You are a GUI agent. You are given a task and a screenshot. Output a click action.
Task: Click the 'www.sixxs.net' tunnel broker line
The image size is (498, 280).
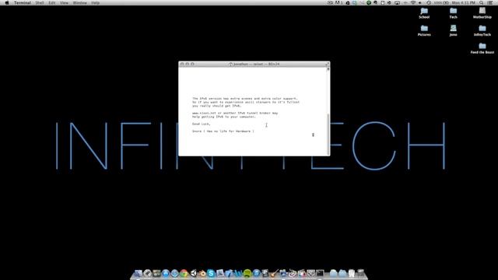[x=235, y=113]
